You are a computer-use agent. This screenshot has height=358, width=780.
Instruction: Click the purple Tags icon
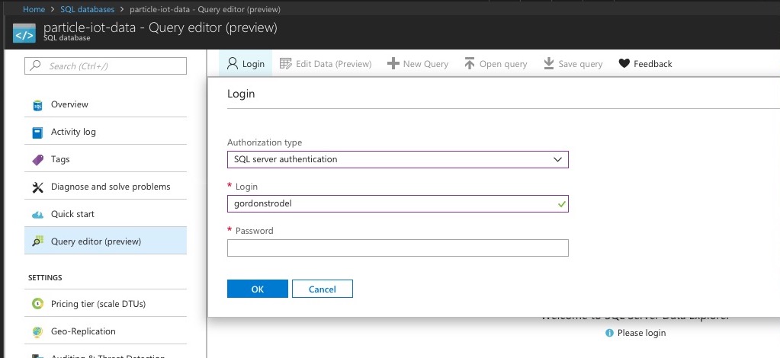[x=37, y=160]
